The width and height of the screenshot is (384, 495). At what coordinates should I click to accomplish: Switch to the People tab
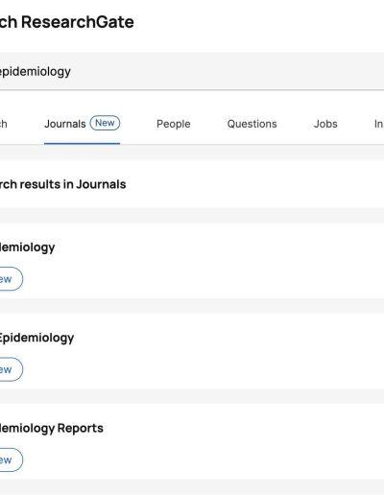point(174,124)
